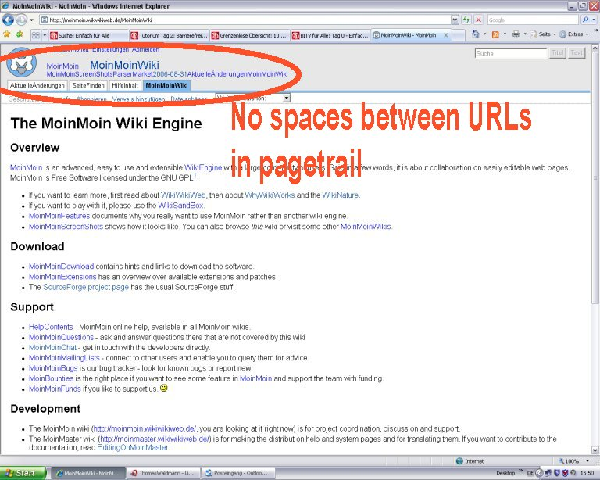
Task: Open the MoinMoinBugs link
Action: [x=53, y=369]
